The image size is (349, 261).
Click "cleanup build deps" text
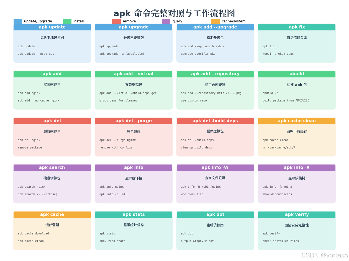196,148
